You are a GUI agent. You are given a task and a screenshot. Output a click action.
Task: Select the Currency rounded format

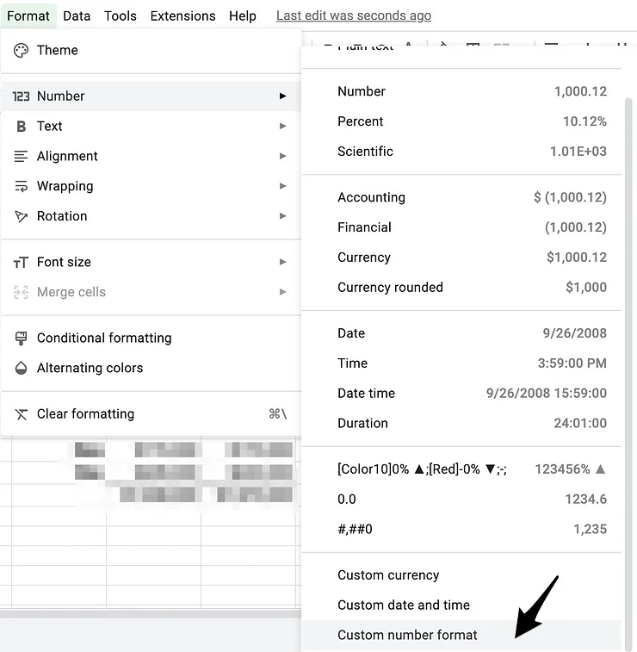pyautogui.click(x=390, y=288)
